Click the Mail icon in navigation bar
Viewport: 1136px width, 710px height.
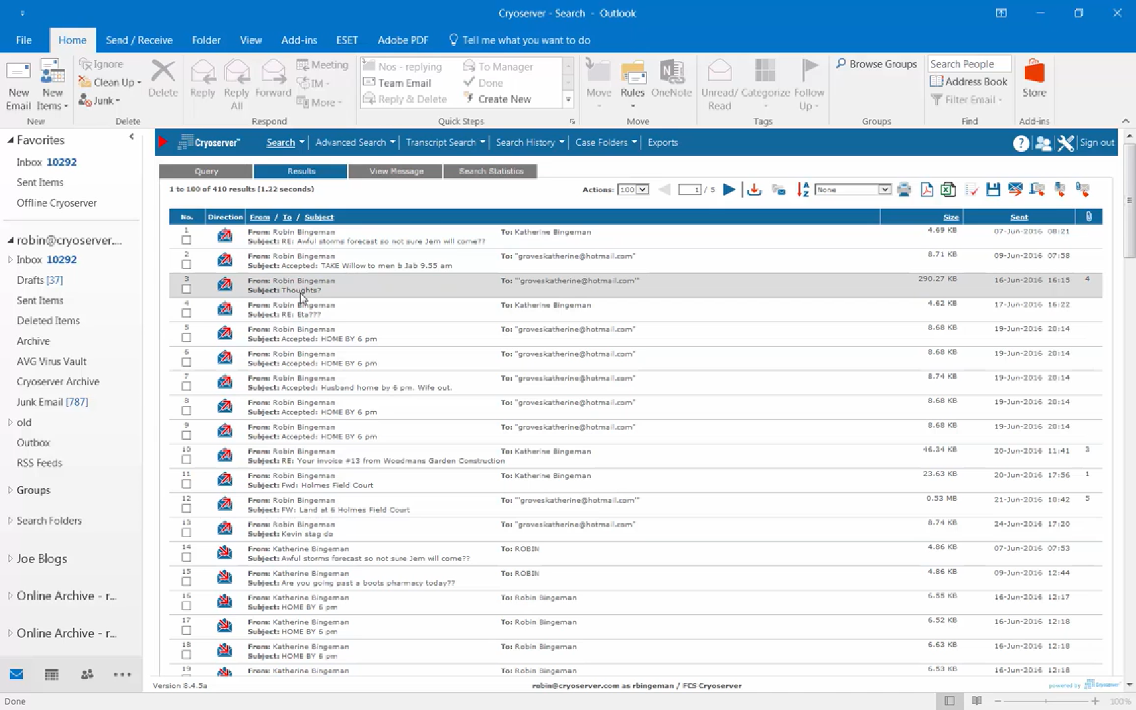click(16, 674)
